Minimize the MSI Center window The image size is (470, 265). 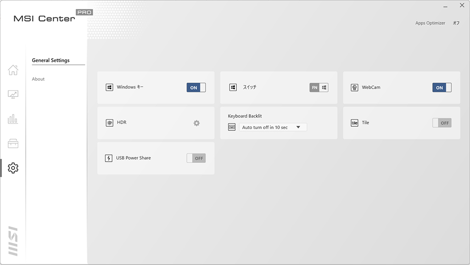(x=445, y=6)
